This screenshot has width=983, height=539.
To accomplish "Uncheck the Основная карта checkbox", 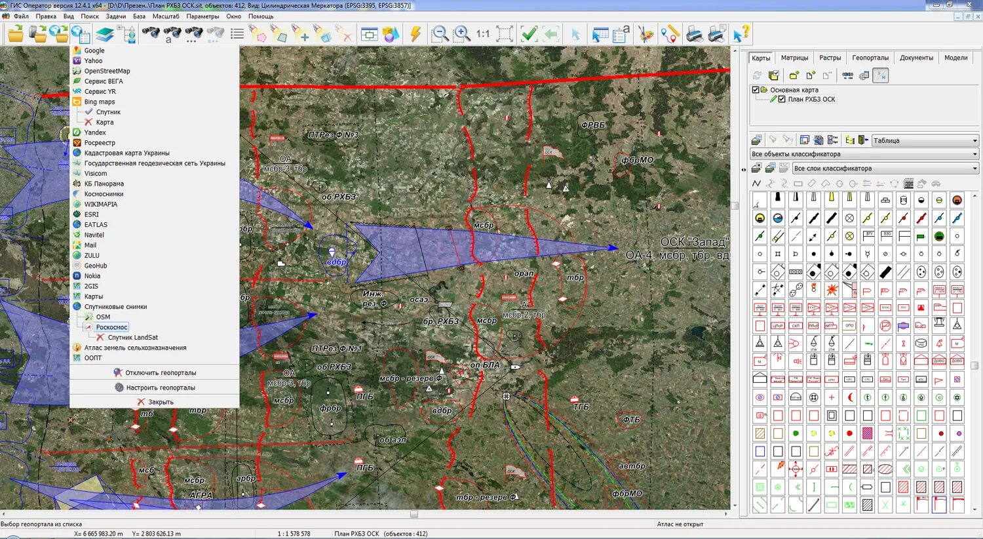I will (755, 90).
